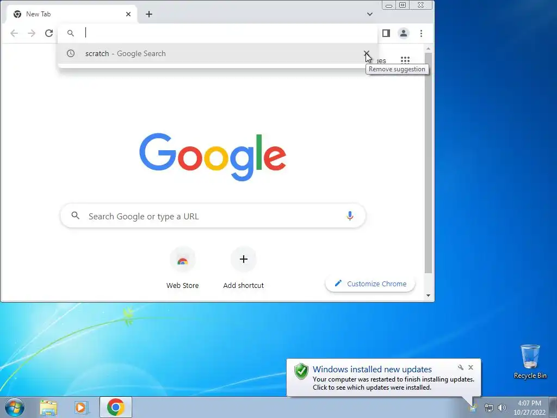Select the scratch Google Search suggestion

(x=218, y=54)
